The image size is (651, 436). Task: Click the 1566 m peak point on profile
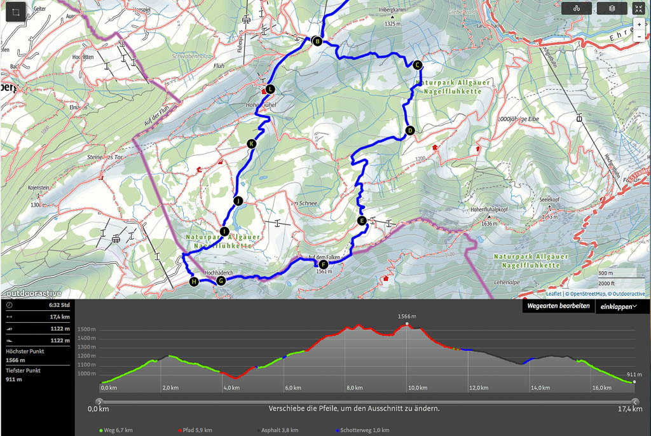click(x=407, y=324)
